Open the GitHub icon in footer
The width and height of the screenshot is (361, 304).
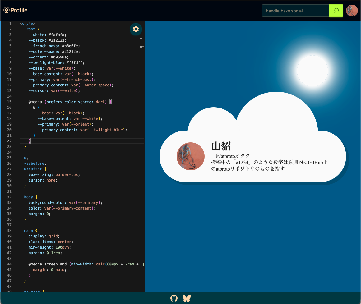point(174,298)
